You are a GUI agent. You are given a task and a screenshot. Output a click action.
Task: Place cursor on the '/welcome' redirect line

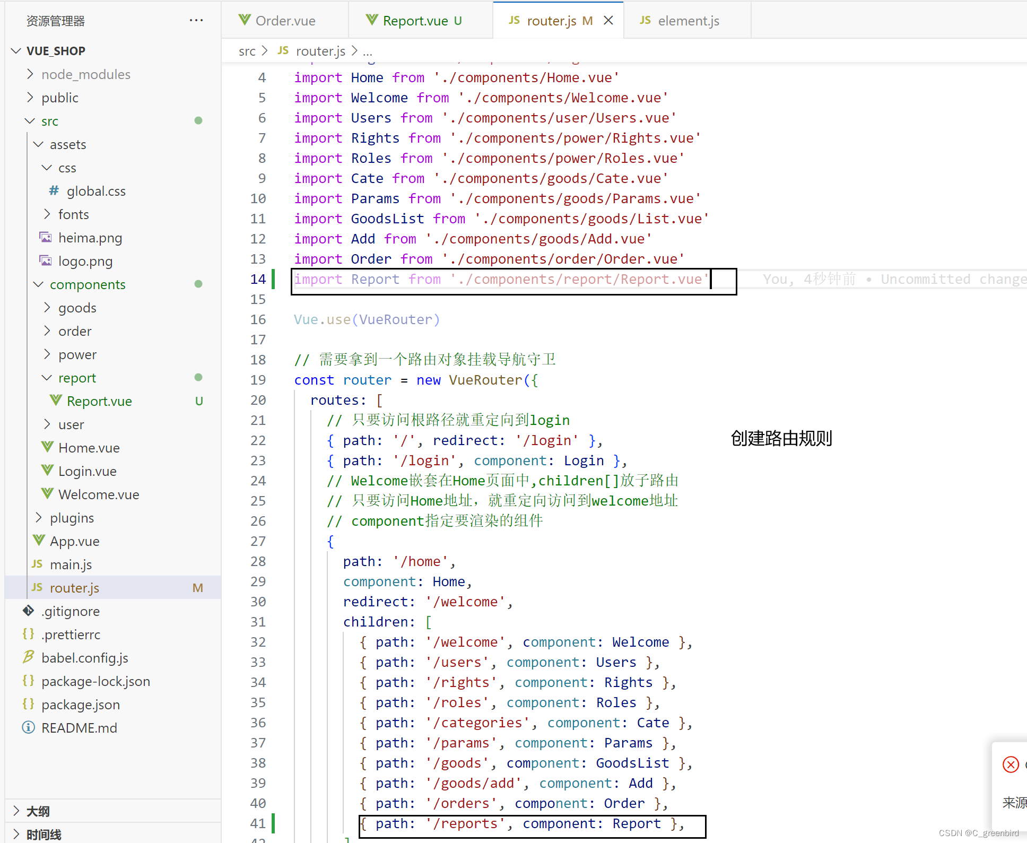428,601
